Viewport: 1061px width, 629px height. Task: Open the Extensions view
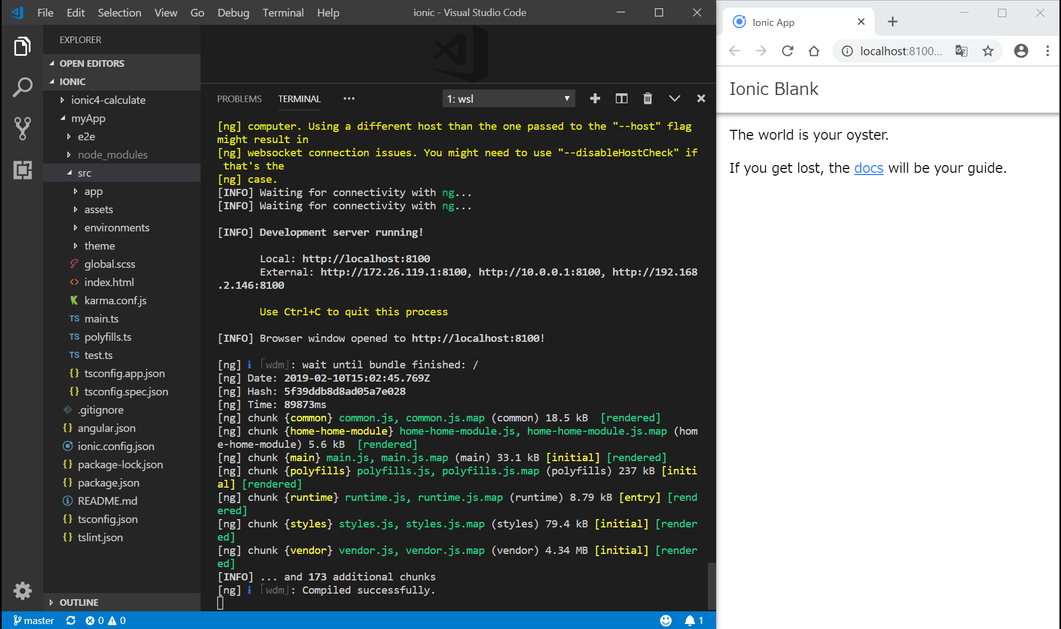pyautogui.click(x=22, y=170)
